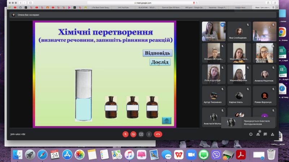Click the test tube with blue liquid
Screen dimensions: 289x162
pyautogui.click(x=83, y=95)
